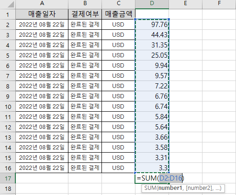The height and width of the screenshot is (195, 236).
Task: Select row 6 header
Action: pyautogui.click(x=7, y=66)
